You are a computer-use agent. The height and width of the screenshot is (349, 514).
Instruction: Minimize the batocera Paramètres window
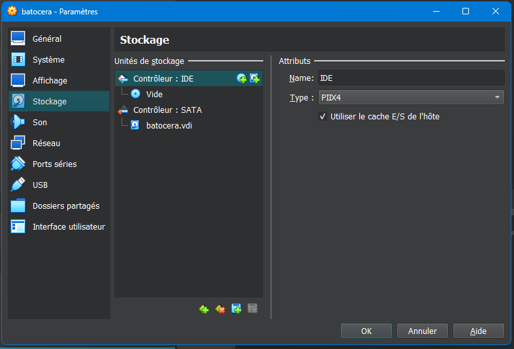click(436, 12)
